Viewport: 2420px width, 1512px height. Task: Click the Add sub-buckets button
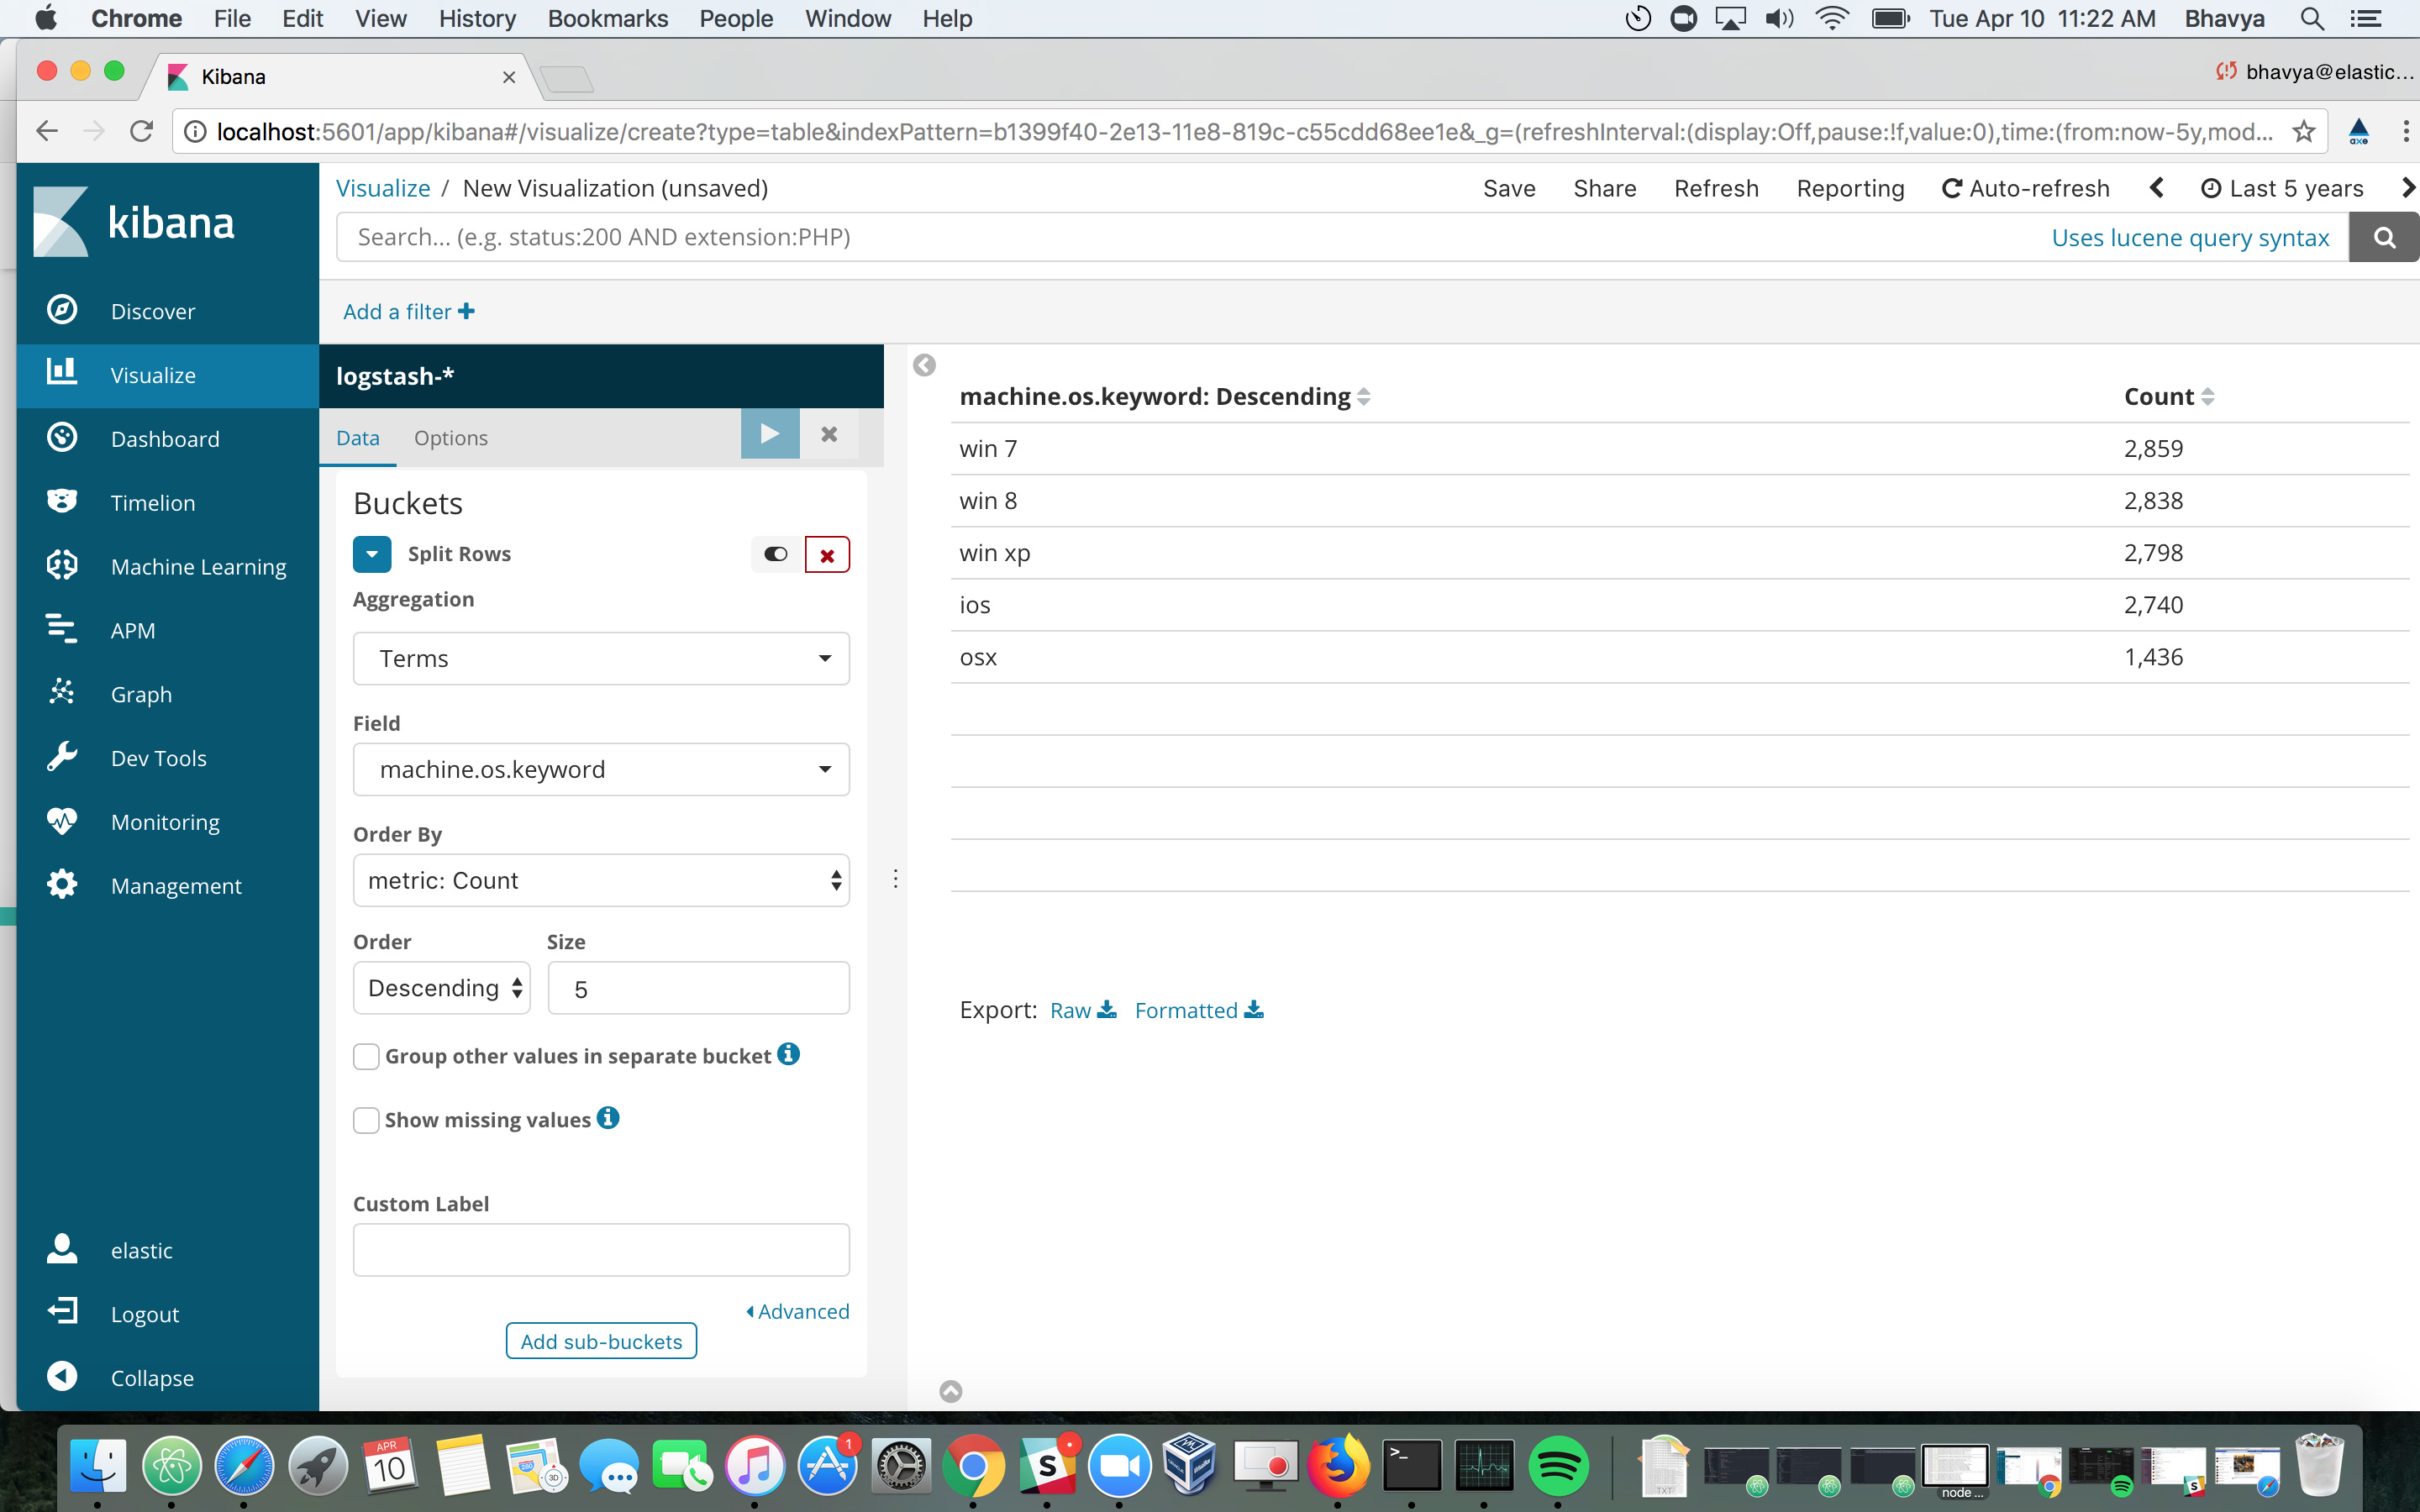click(601, 1341)
